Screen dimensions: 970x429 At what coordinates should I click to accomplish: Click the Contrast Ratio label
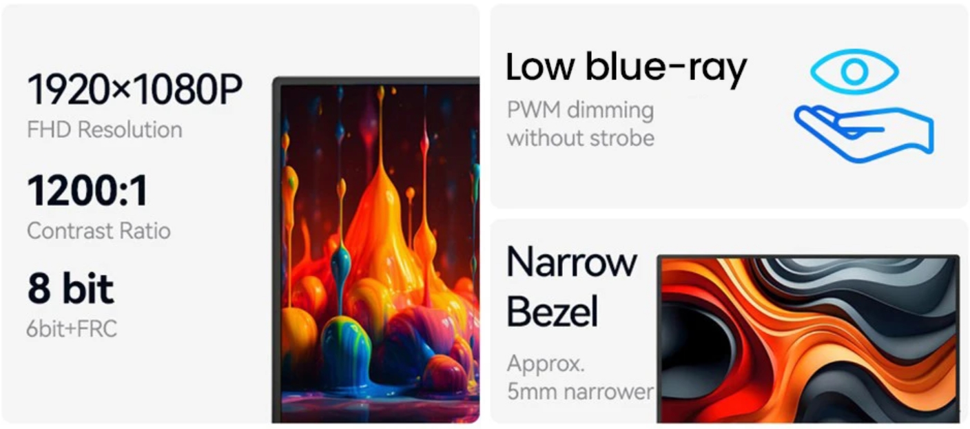click(x=99, y=231)
